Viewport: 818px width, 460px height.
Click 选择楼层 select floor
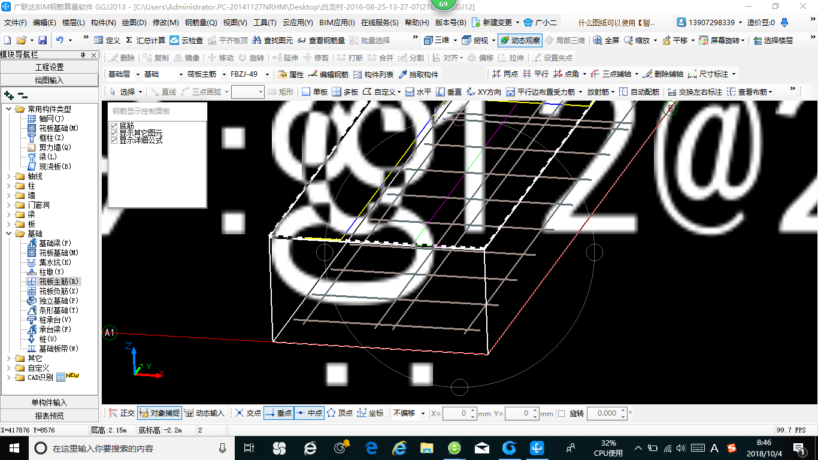point(773,40)
